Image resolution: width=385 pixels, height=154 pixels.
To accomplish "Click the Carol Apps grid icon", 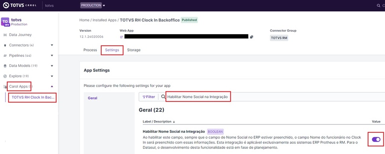I will 5,87.
